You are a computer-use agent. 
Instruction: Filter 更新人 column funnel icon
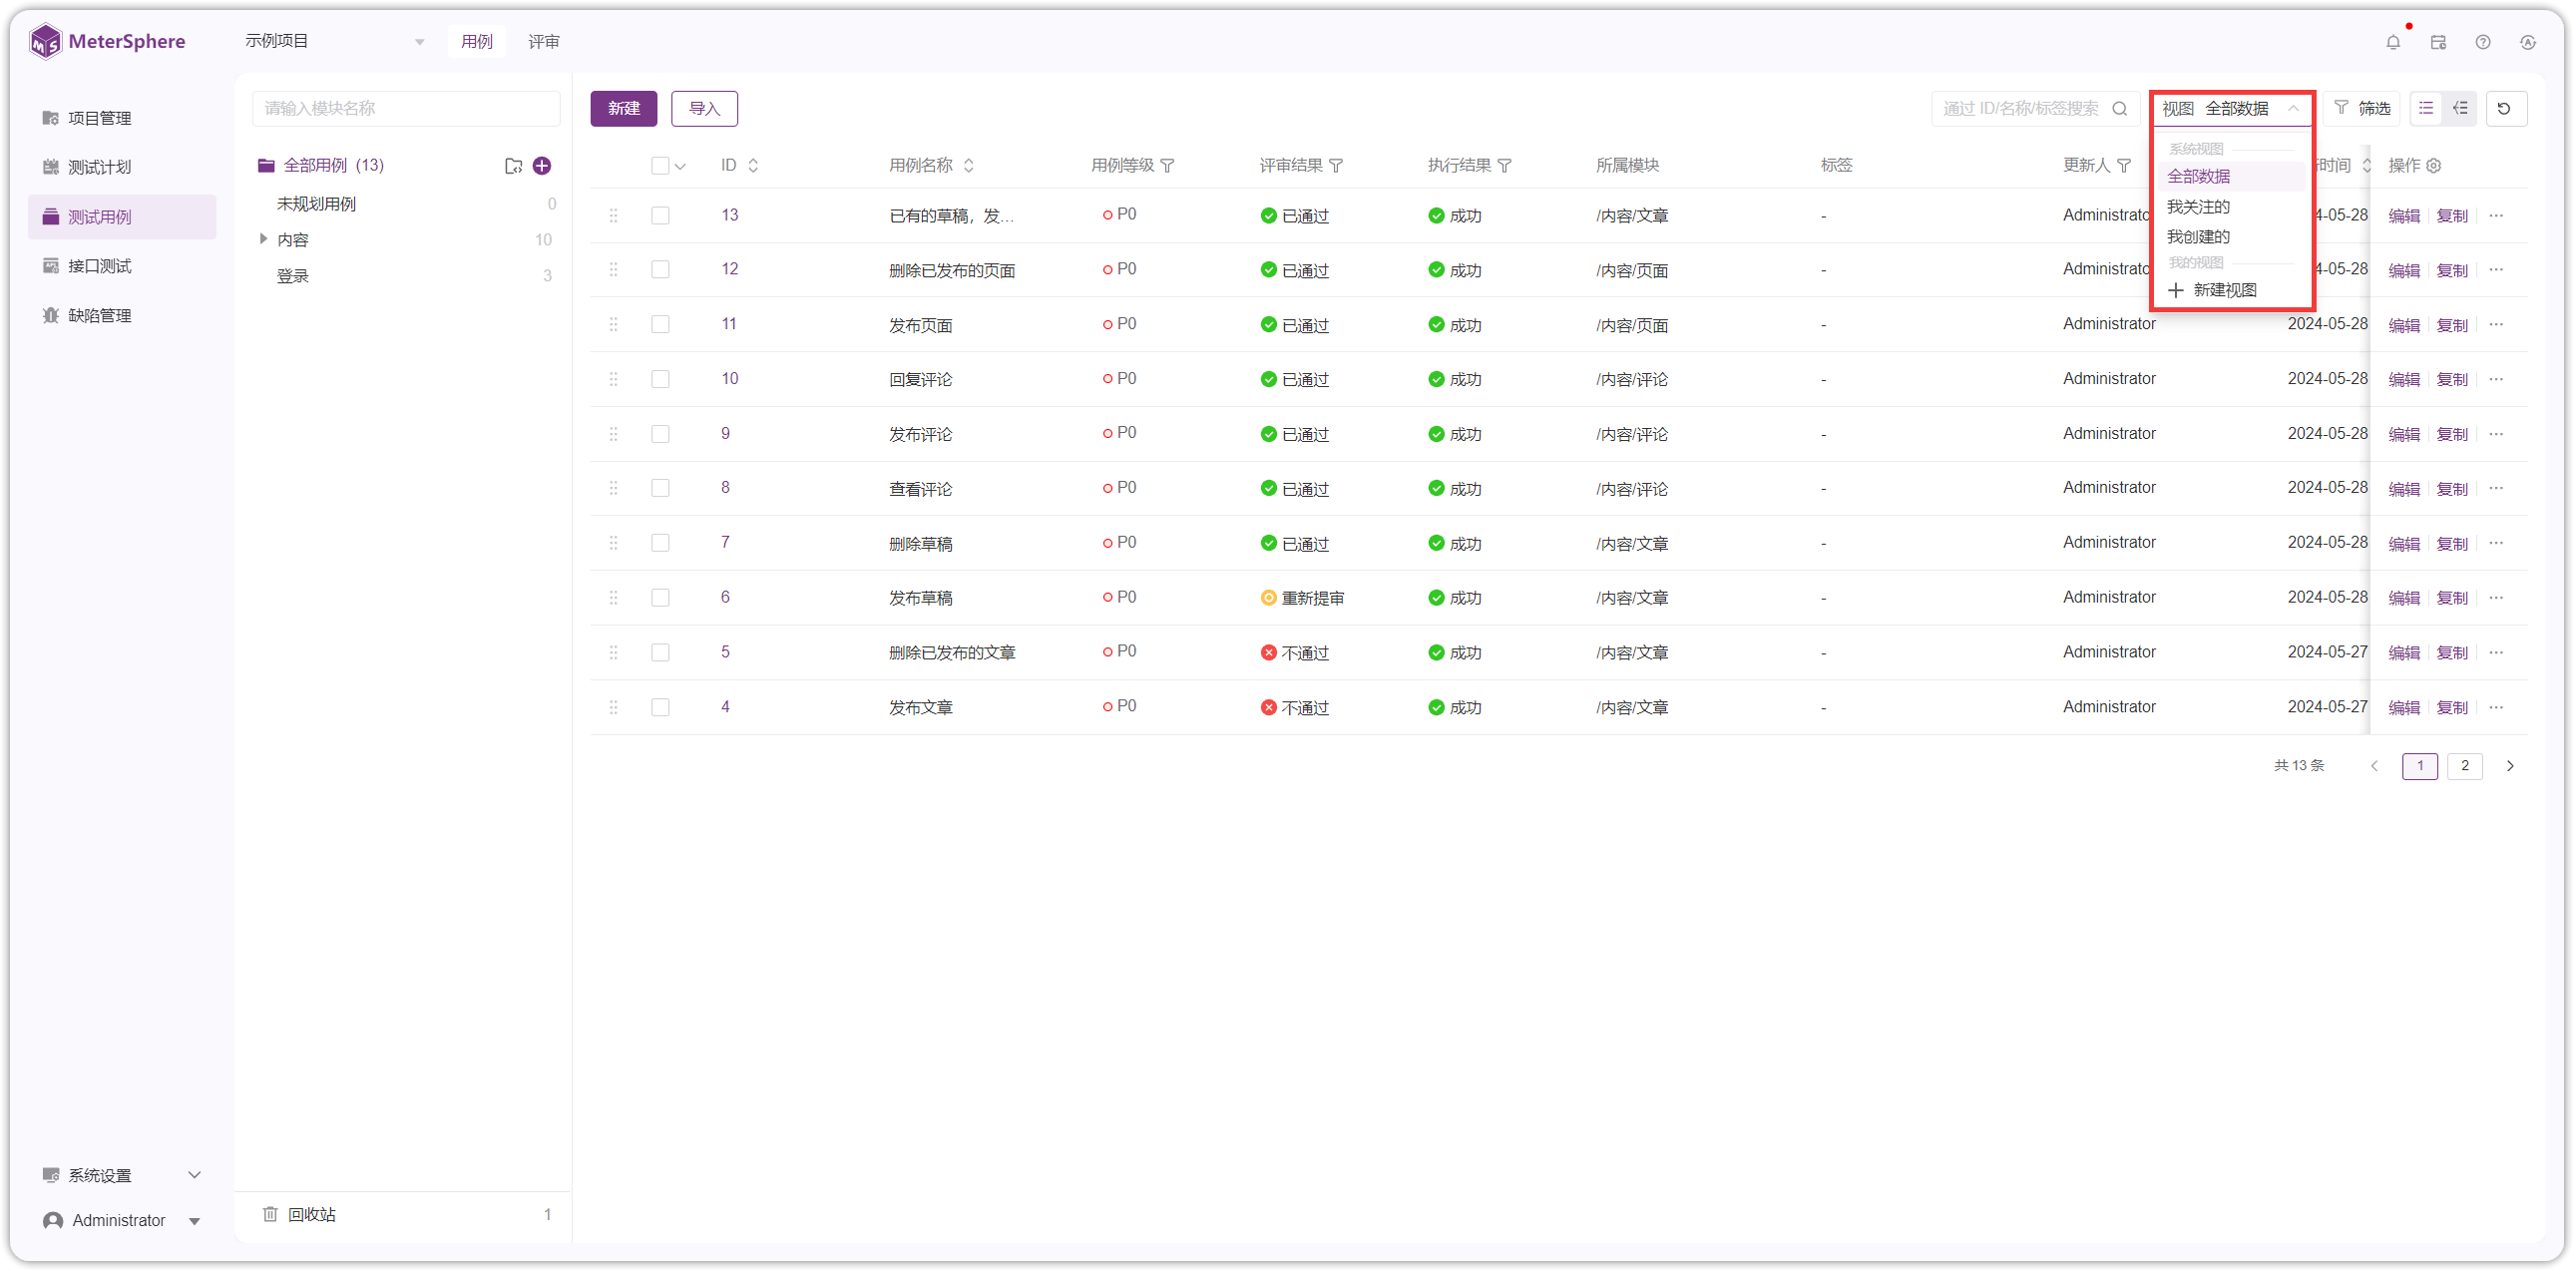pos(2124,166)
